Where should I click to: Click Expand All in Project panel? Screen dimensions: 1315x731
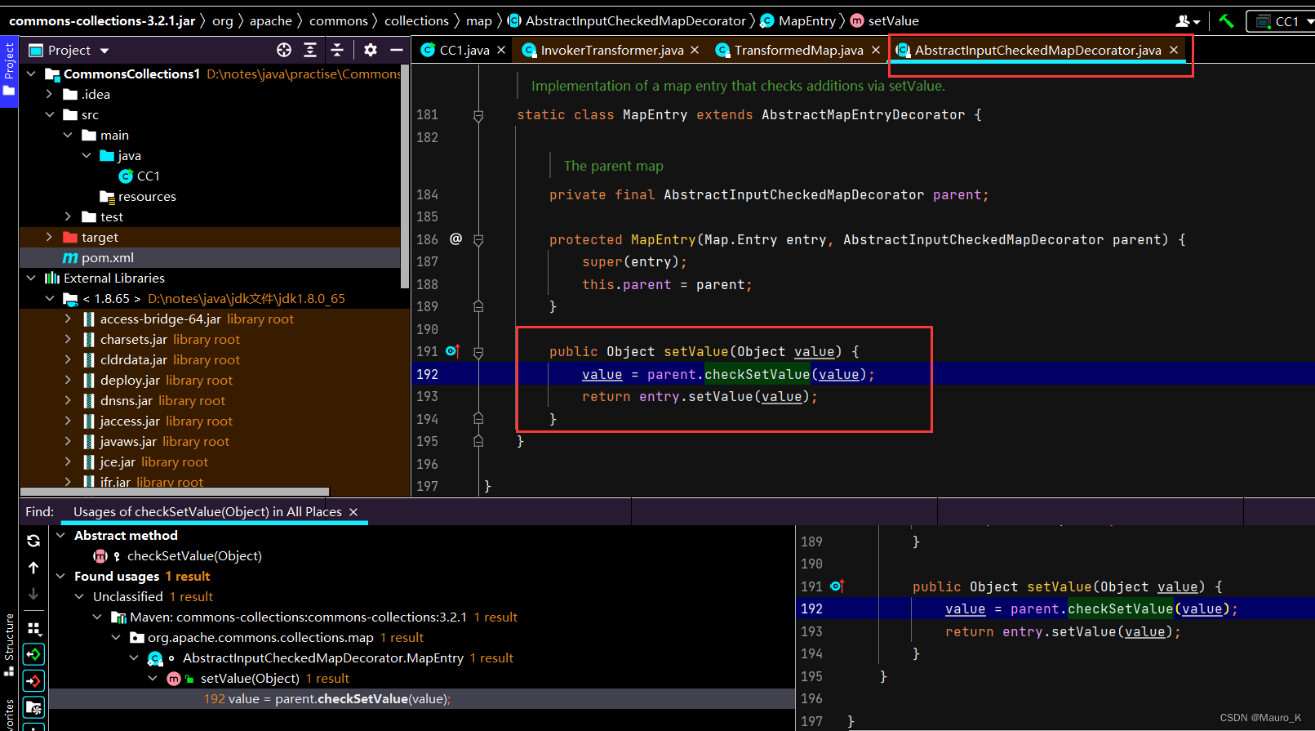[310, 50]
